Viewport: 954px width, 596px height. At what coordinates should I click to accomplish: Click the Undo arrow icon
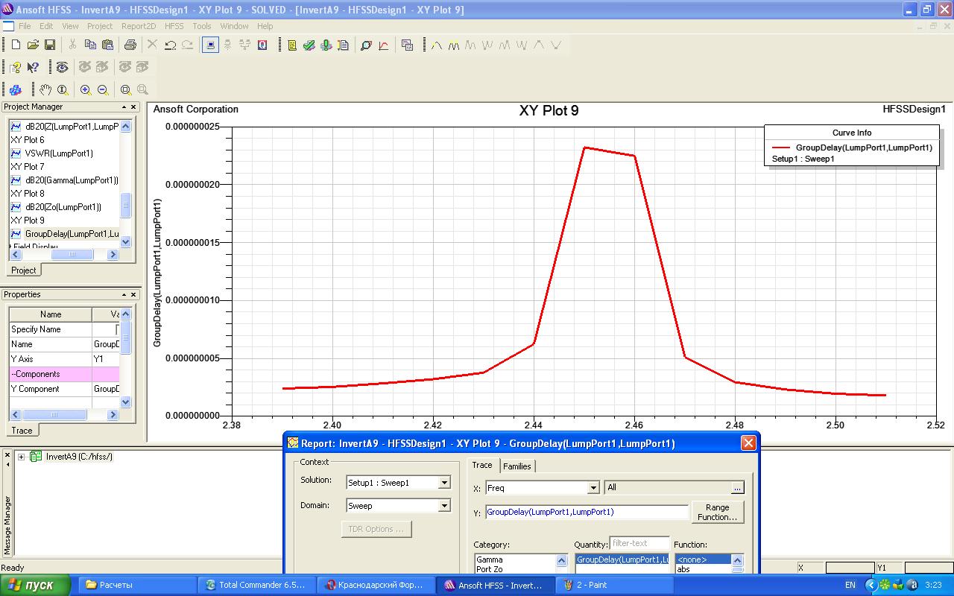171,45
